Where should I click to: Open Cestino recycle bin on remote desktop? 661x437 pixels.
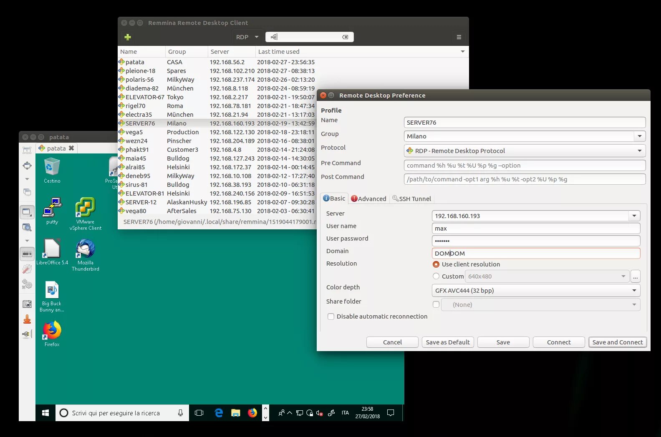coord(52,170)
